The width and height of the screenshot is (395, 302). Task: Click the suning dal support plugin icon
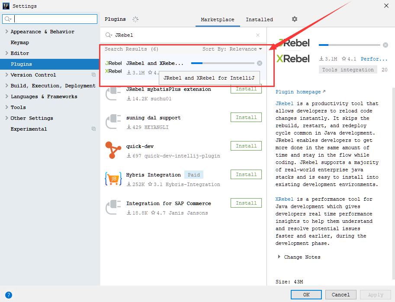113,122
